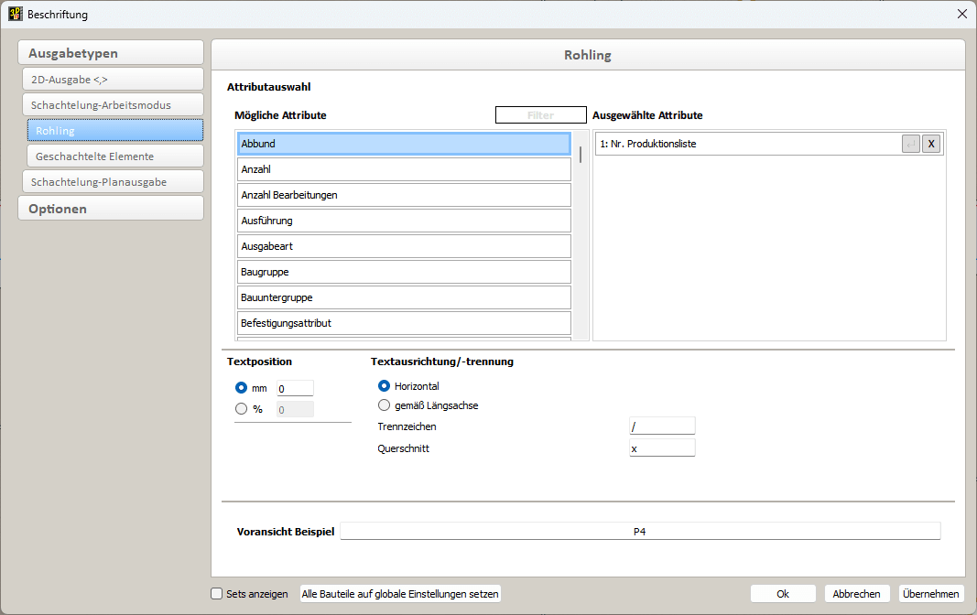This screenshot has width=977, height=615.
Task: Click the line-break arrow icon for Nr. Produktionsliste
Action: click(911, 144)
